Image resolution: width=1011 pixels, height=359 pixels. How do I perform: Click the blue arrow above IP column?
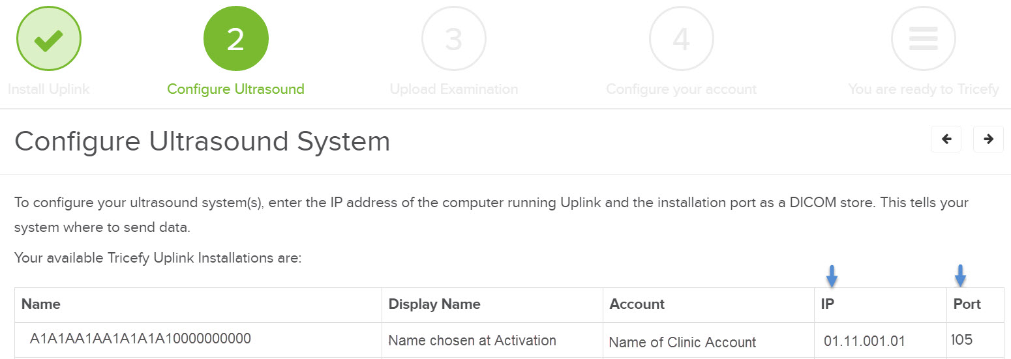pyautogui.click(x=832, y=276)
